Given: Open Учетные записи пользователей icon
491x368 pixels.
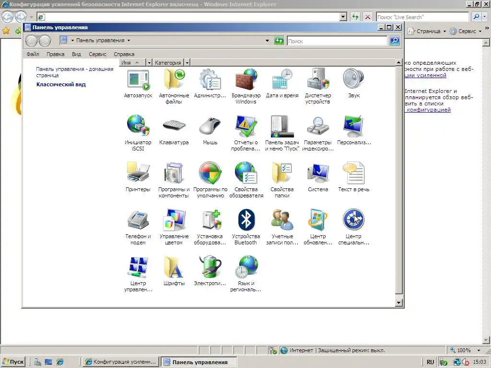Looking at the screenshot, I should click(x=282, y=227).
